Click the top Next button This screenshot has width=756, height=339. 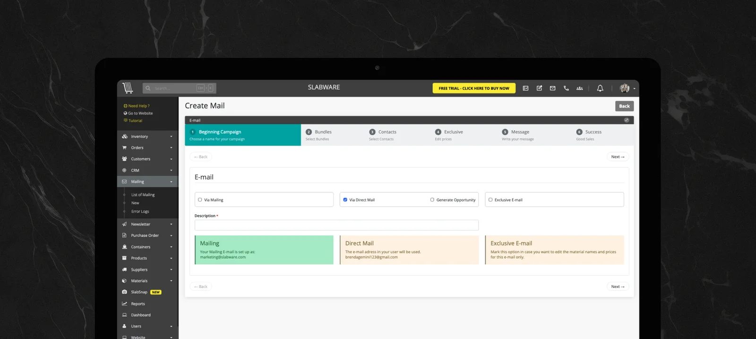[618, 156]
